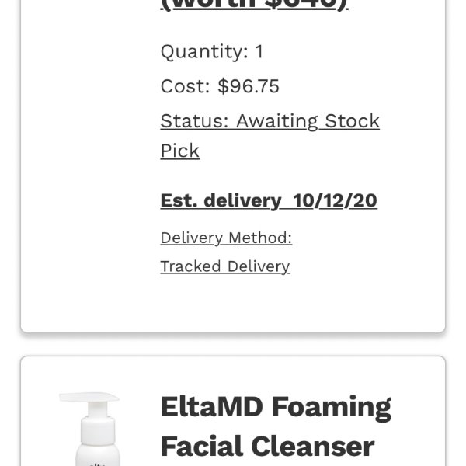Select the 'Cost:' label
This screenshot has height=466, width=466.
[186, 86]
